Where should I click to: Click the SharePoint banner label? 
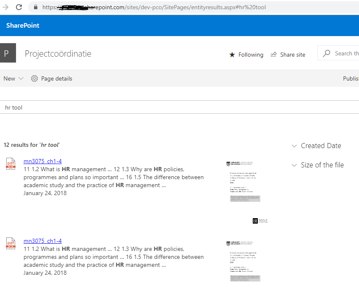click(23, 25)
